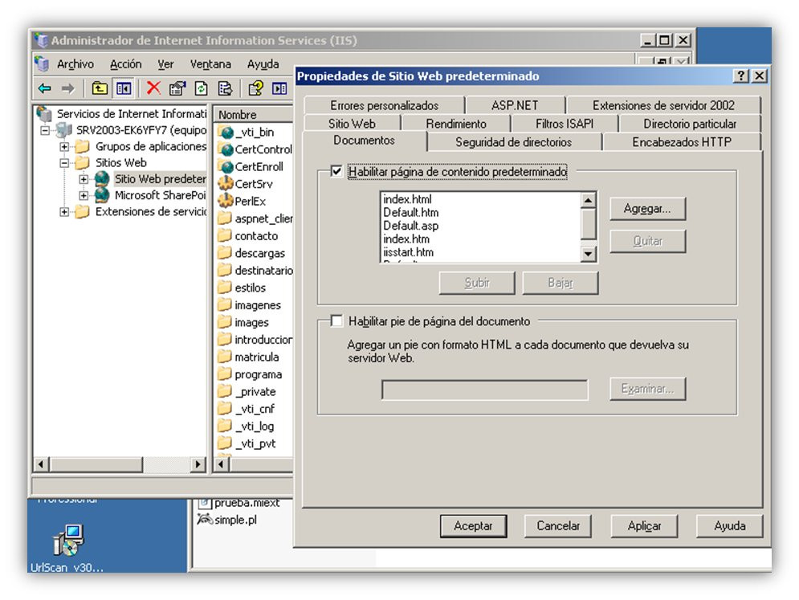Open the UrlScan v30 desktop installer icon
Viewport: 799px width, 600px height.
click(x=69, y=541)
